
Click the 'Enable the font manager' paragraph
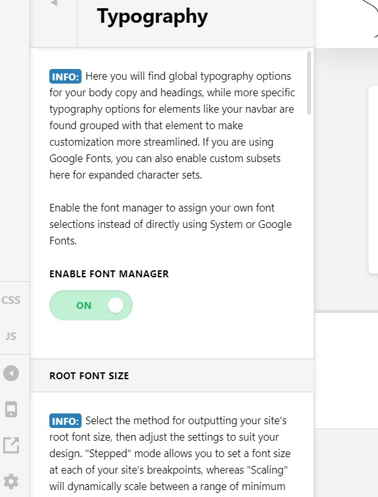click(x=170, y=224)
